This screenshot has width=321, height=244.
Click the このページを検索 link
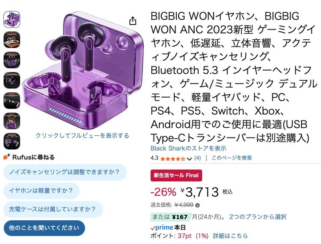tap(232, 158)
